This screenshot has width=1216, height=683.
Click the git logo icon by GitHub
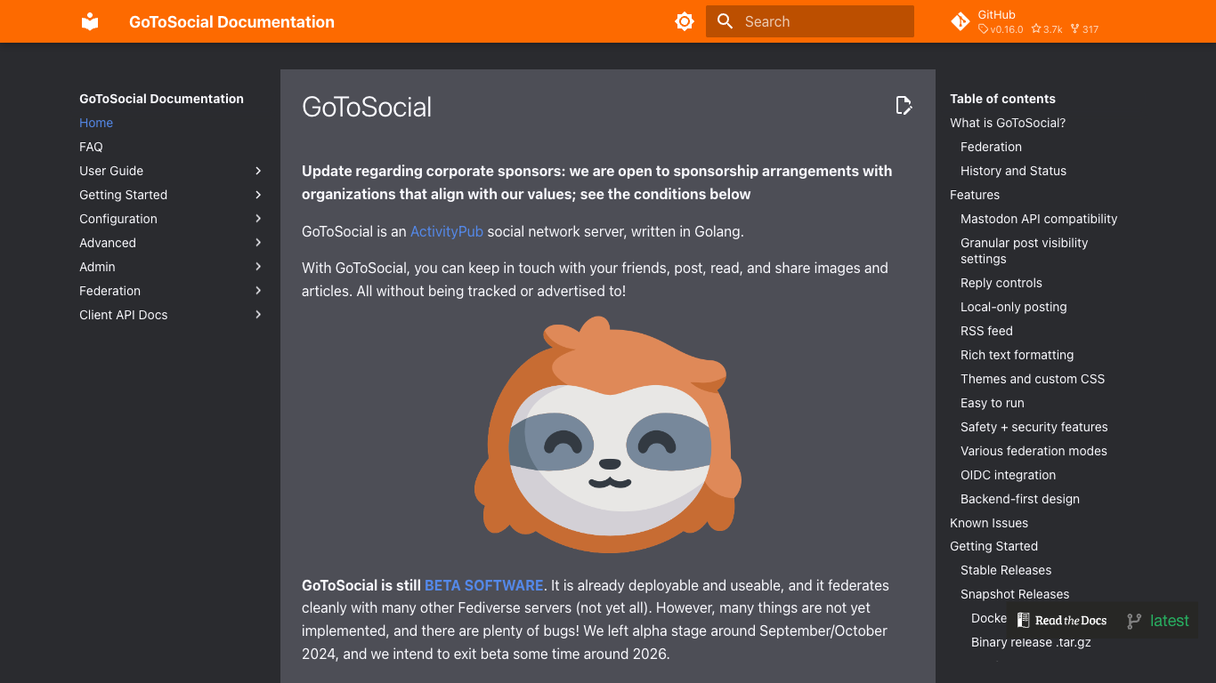tap(961, 21)
